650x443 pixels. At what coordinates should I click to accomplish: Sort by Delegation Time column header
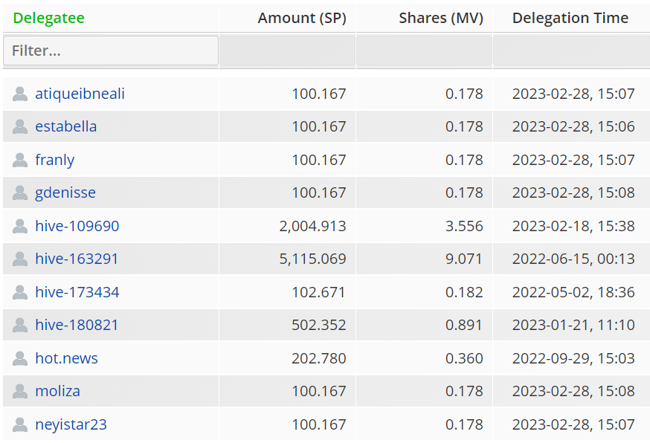(x=570, y=18)
